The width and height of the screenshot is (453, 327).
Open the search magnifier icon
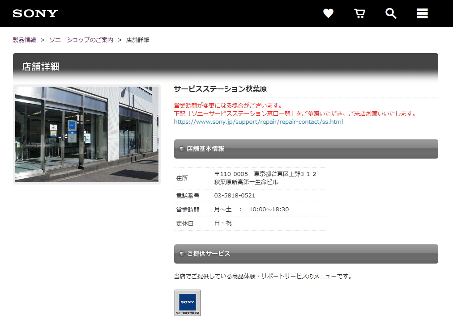click(x=391, y=13)
